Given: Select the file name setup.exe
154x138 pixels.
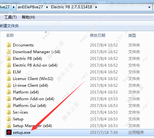Looking at the screenshot, I should pos(22,133).
